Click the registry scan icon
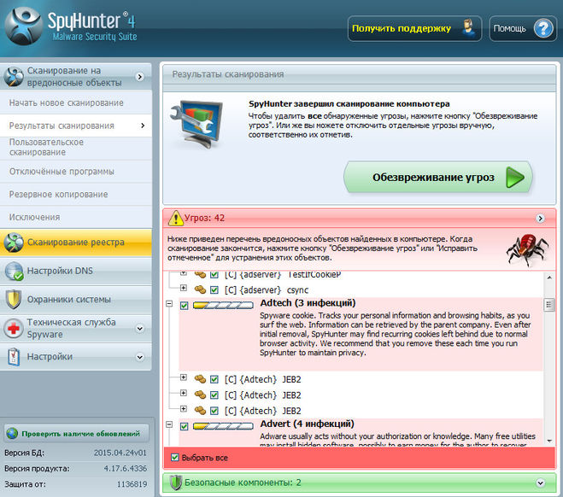The image size is (563, 497). [x=14, y=243]
